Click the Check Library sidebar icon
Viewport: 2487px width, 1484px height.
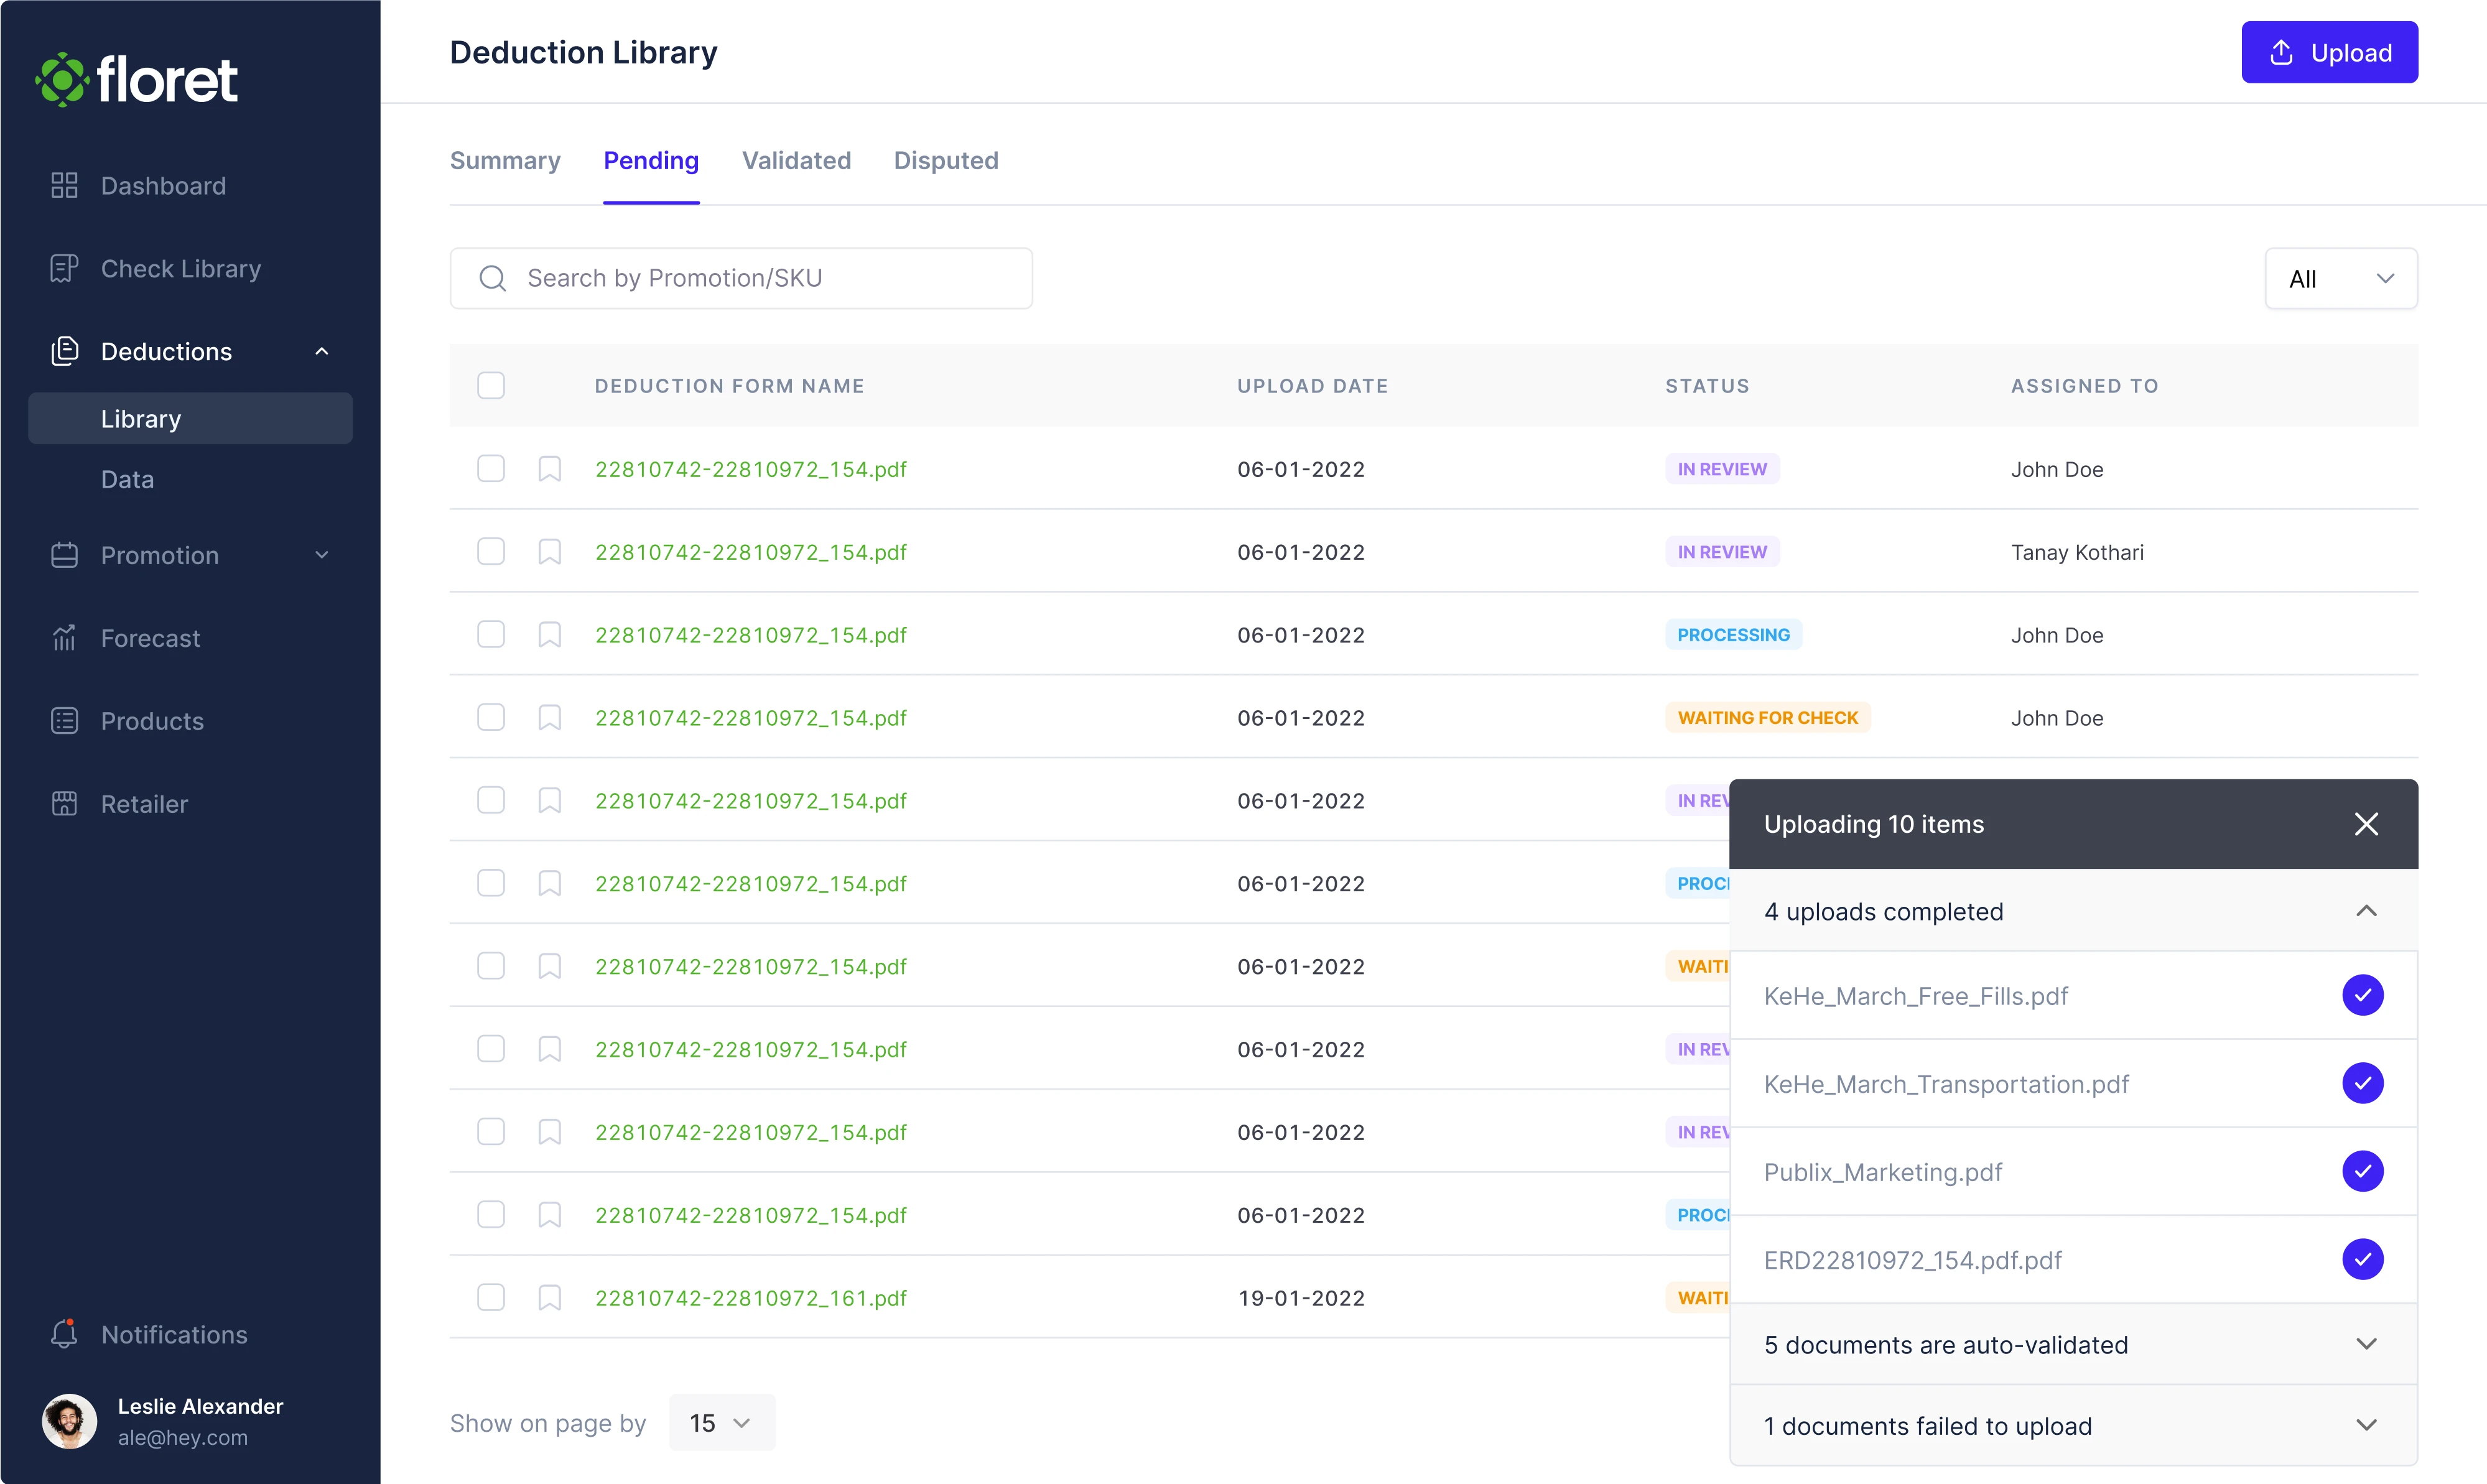coord(64,269)
